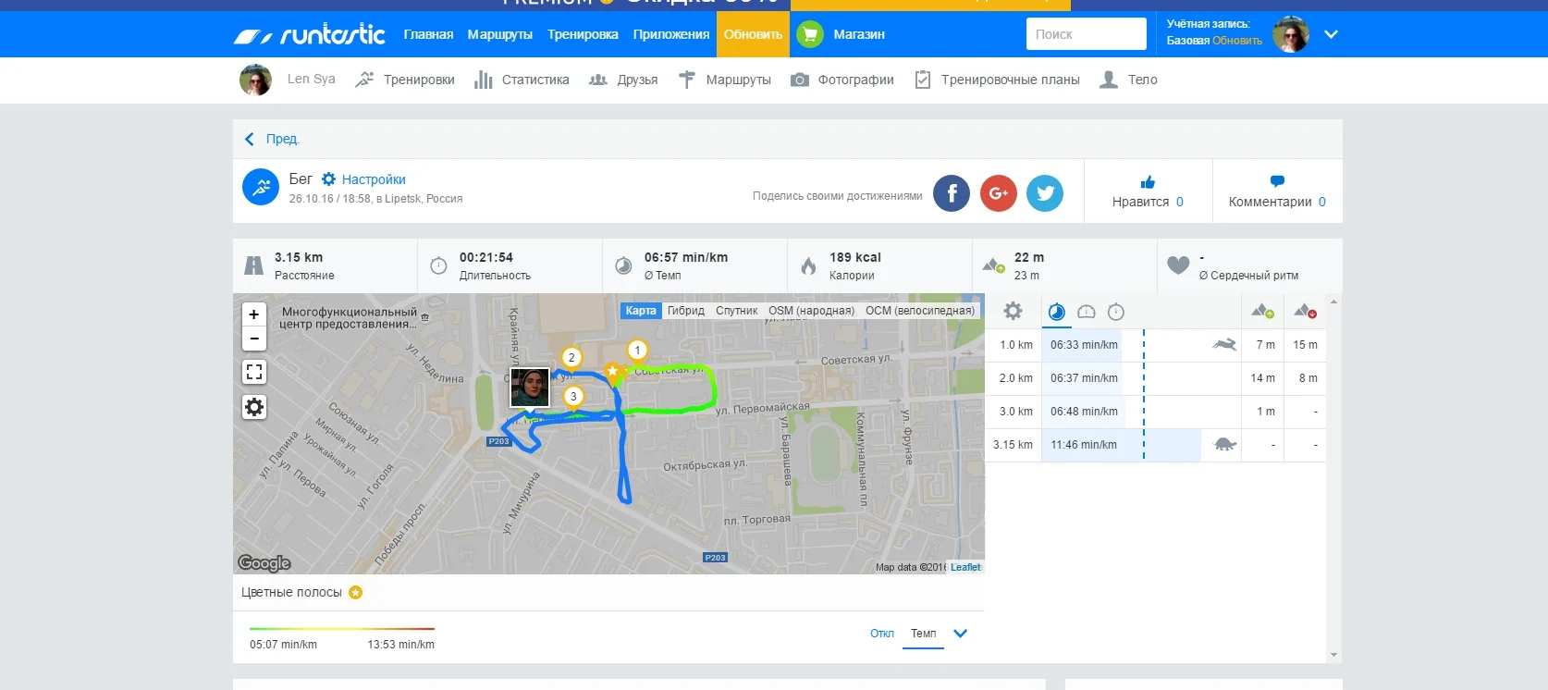Open the Статистика tab

[522, 80]
